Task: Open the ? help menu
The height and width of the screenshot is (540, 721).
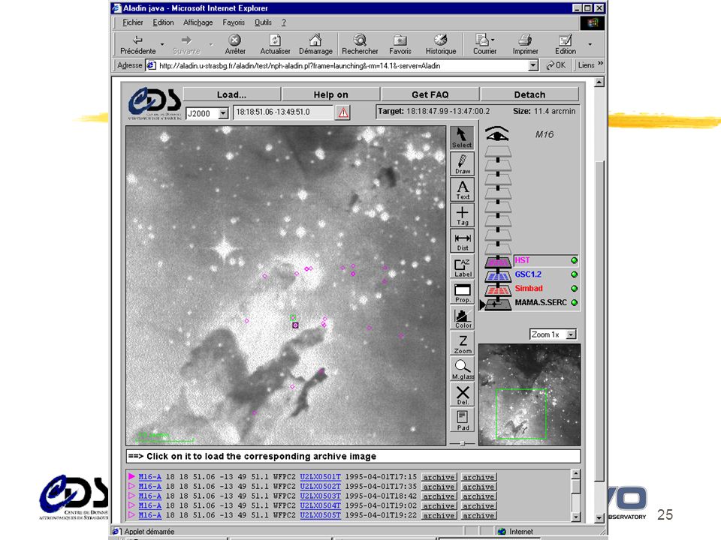Action: (284, 22)
